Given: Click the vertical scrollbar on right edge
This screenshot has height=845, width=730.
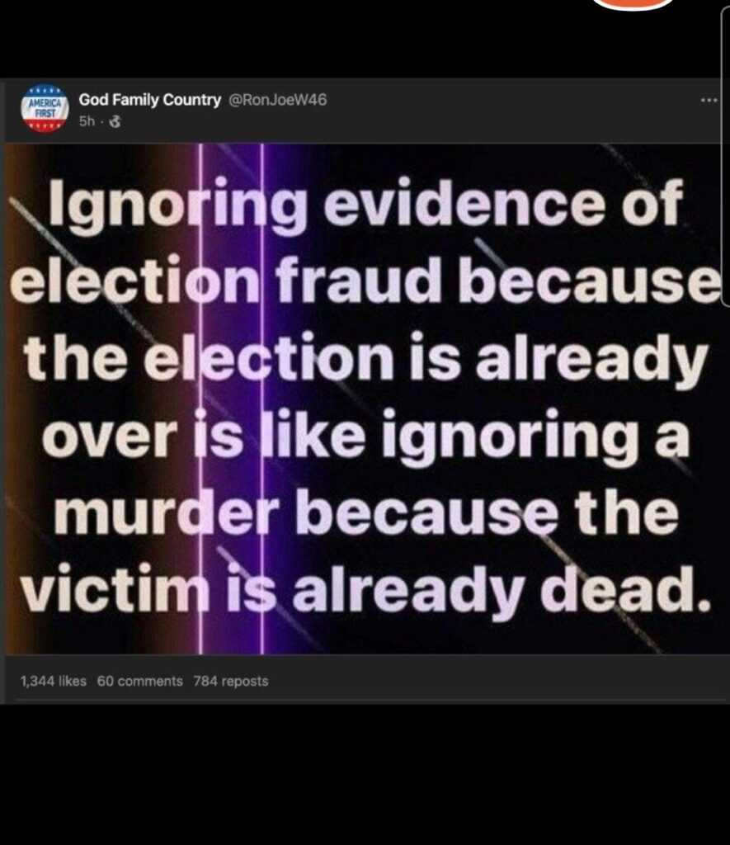Looking at the screenshot, I should 725,156.
